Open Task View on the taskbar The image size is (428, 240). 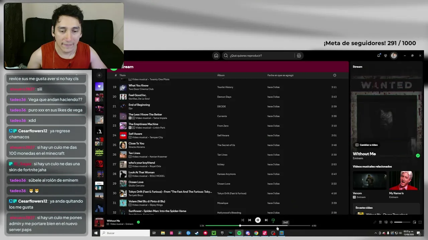pos(154,233)
